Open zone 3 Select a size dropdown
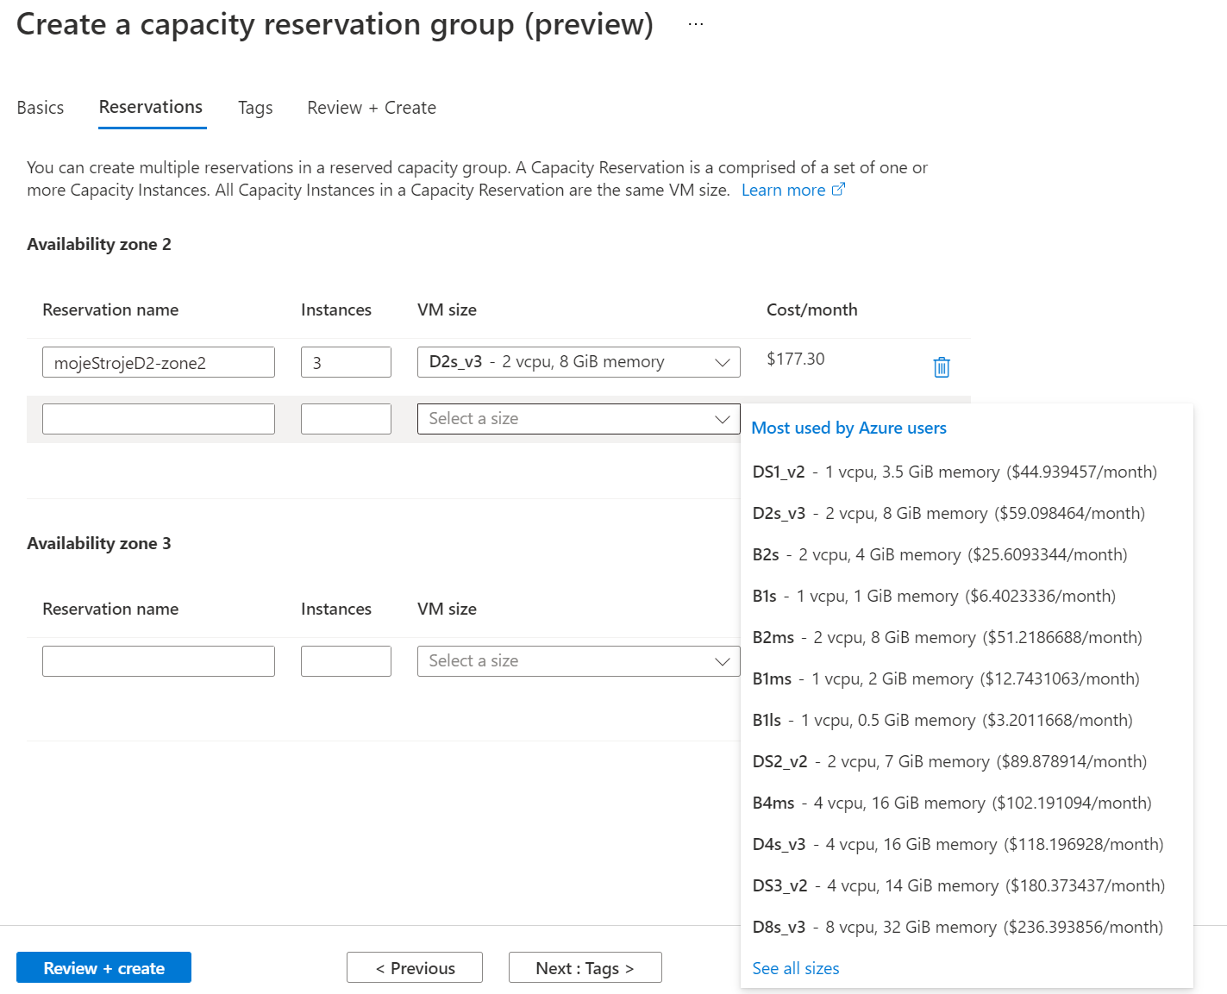 578,661
